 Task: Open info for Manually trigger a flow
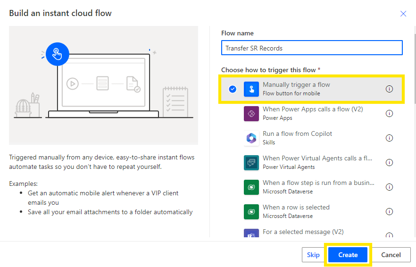389,89
